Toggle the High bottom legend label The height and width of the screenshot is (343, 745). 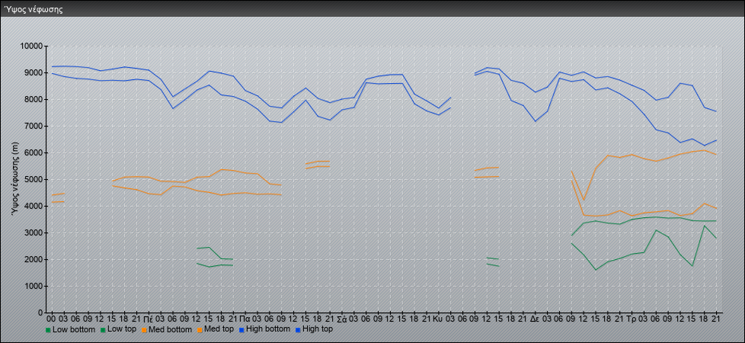coord(268,329)
